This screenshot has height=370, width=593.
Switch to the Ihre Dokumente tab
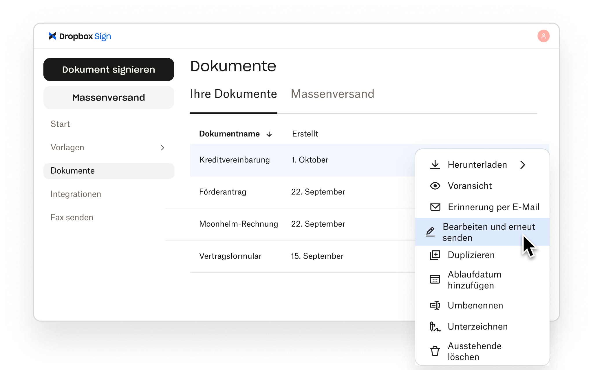[x=233, y=94]
